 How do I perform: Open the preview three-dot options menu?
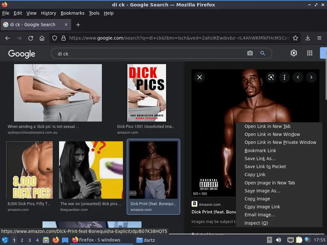click(285, 77)
